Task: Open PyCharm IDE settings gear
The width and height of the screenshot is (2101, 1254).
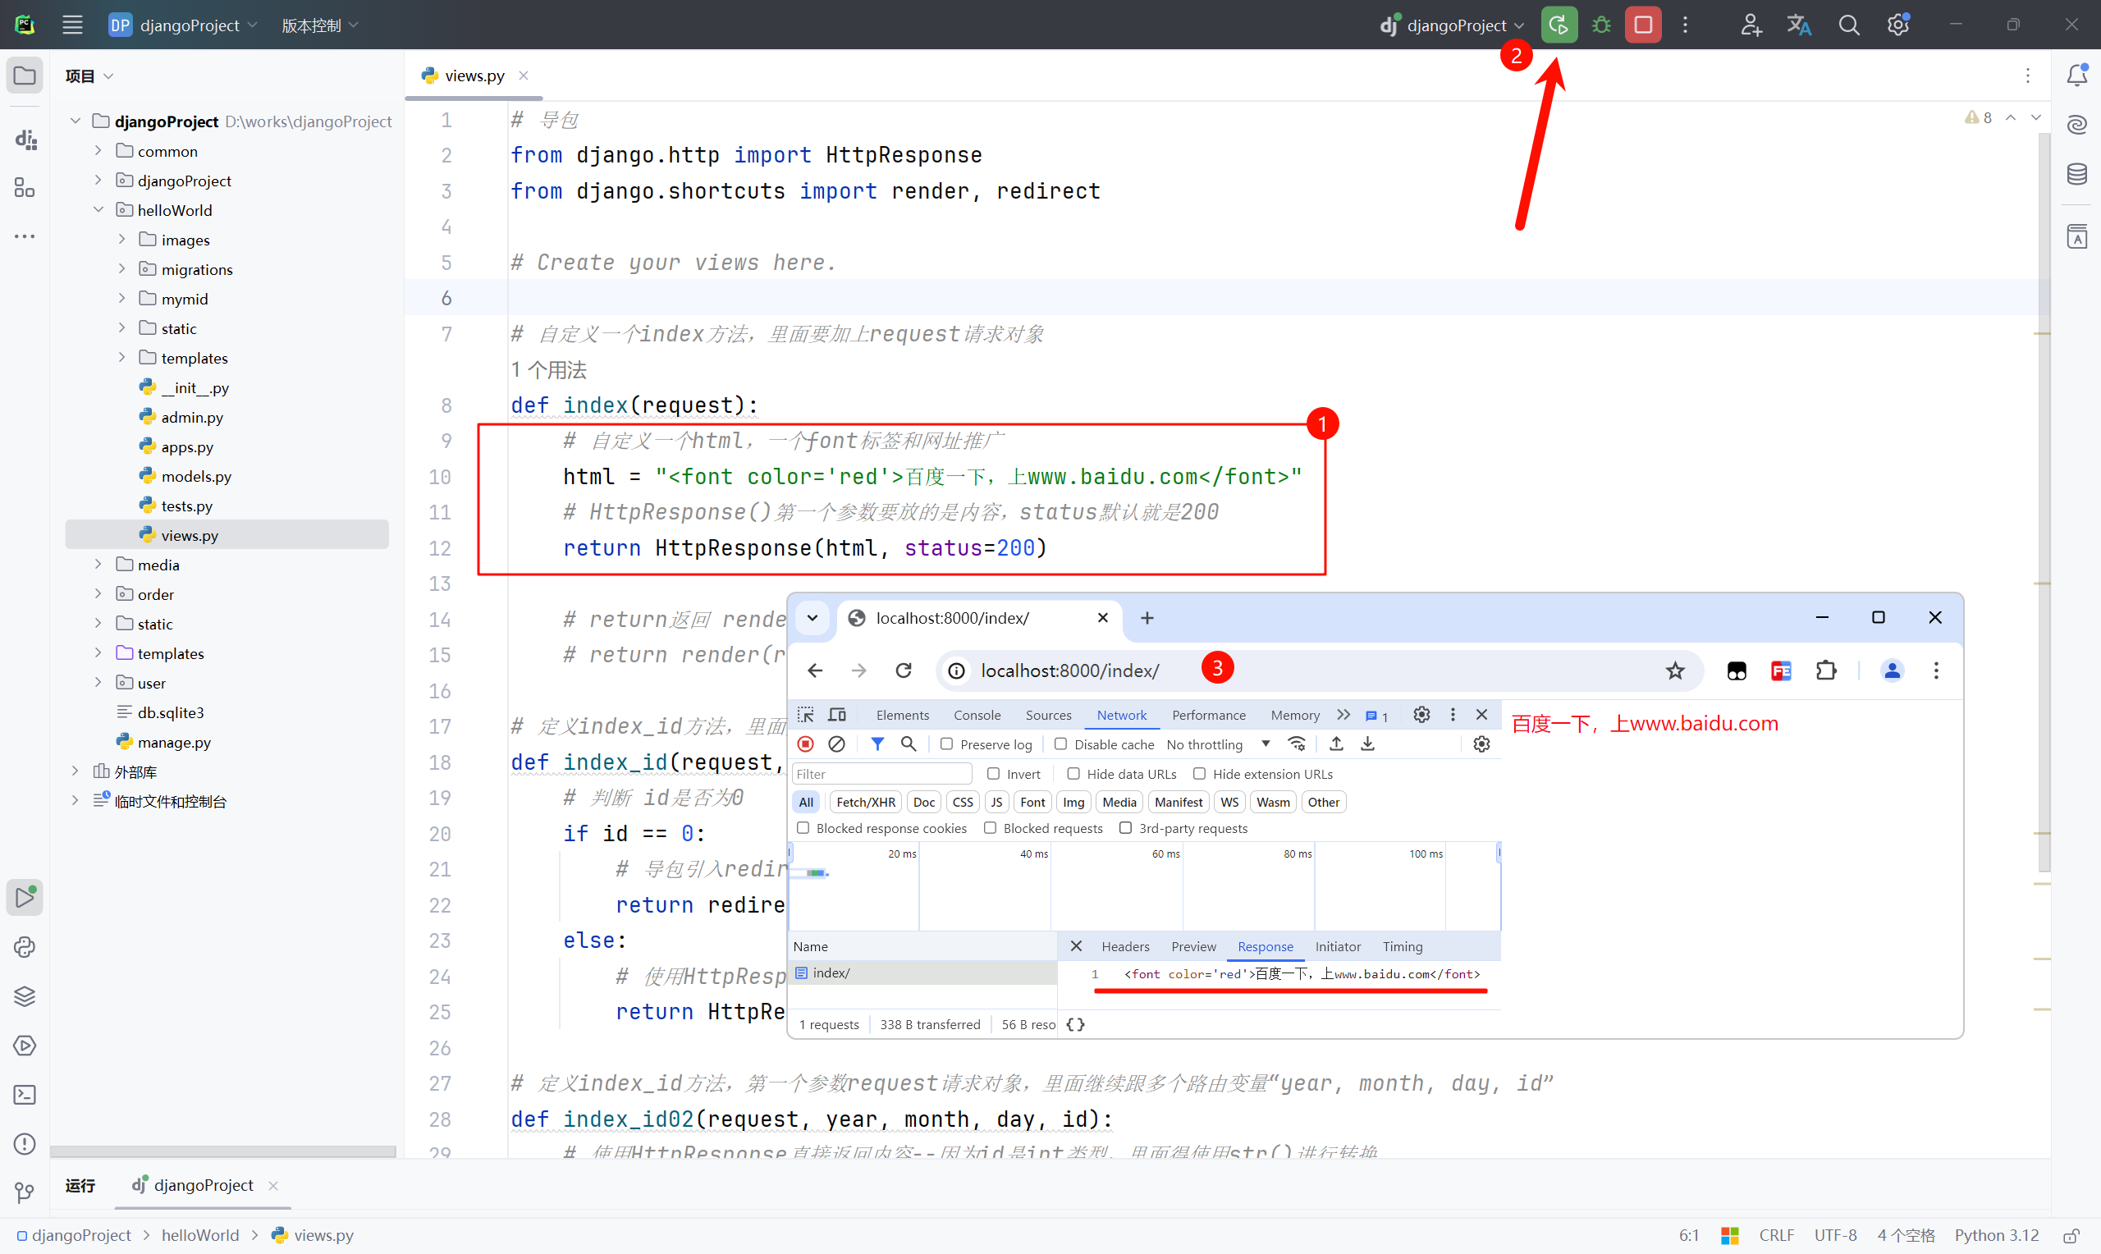Action: 1898,25
